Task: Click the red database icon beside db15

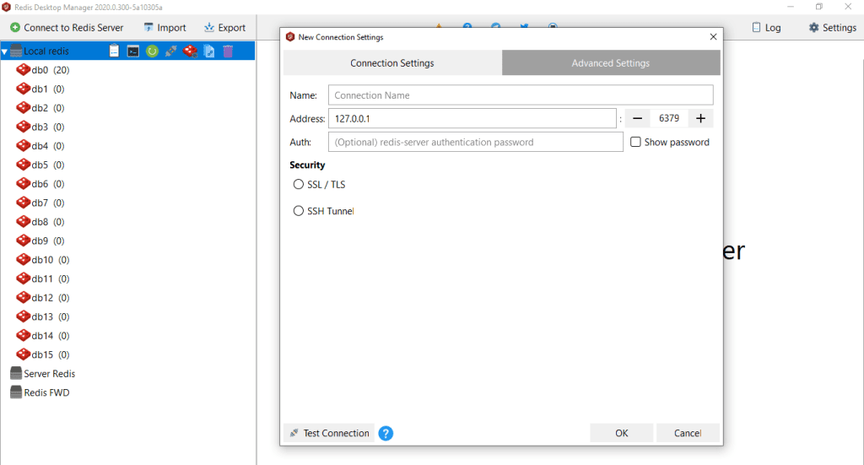Action: (23, 354)
